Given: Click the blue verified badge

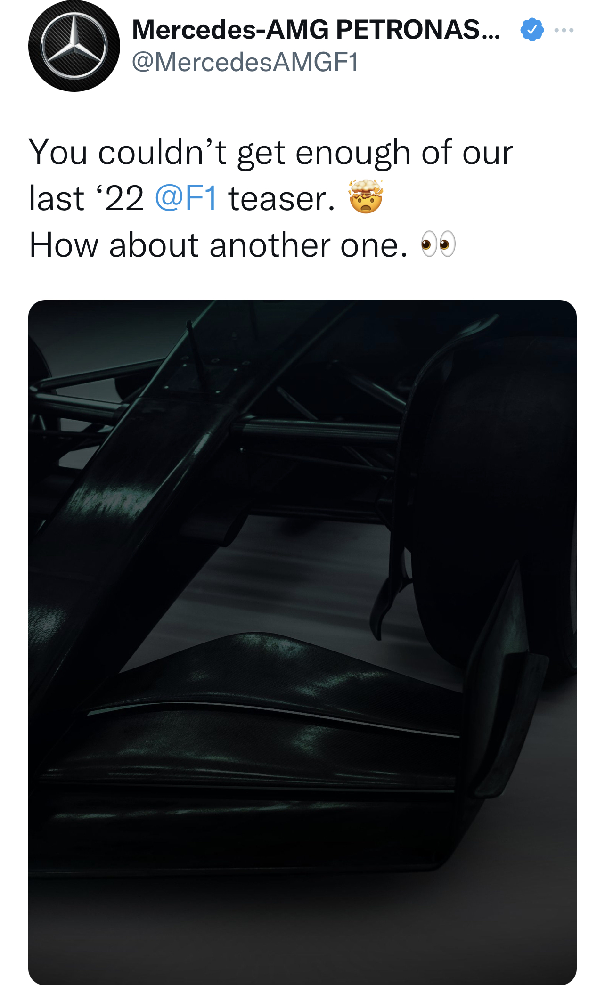Looking at the screenshot, I should pyautogui.click(x=531, y=30).
